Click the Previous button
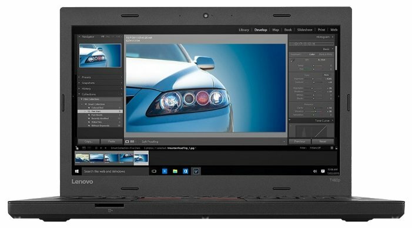Image resolution: width=412 pixels, height=228 pixels. click(300, 142)
